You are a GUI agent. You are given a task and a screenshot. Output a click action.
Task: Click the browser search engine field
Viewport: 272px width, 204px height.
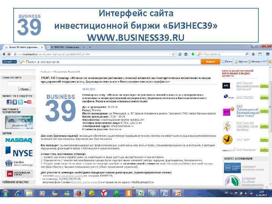(x=224, y=54)
